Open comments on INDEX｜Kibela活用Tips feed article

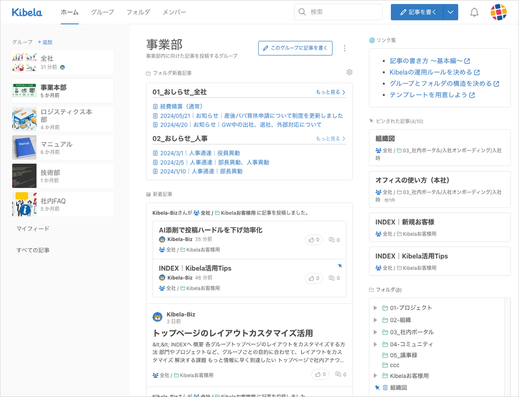point(334,278)
